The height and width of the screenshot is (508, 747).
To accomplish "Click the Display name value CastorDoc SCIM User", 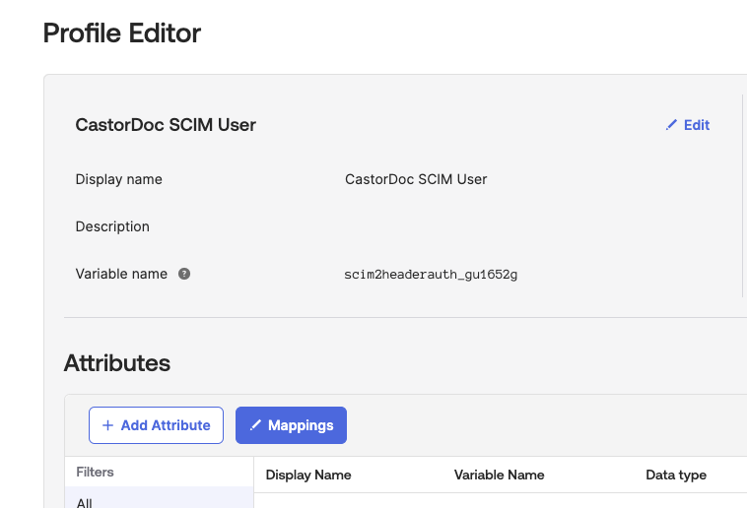I will (x=416, y=179).
